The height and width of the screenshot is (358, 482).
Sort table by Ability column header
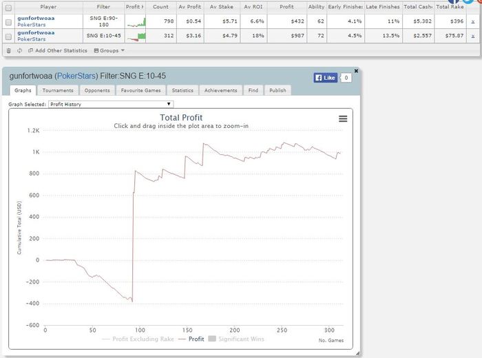316,7
